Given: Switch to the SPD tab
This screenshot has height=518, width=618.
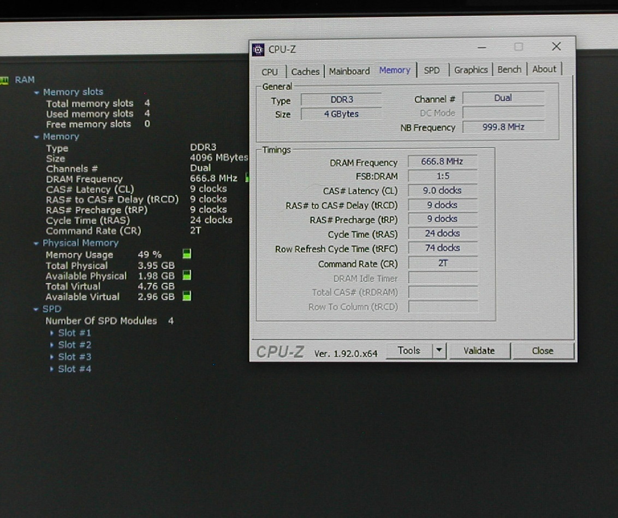Looking at the screenshot, I should (432, 70).
